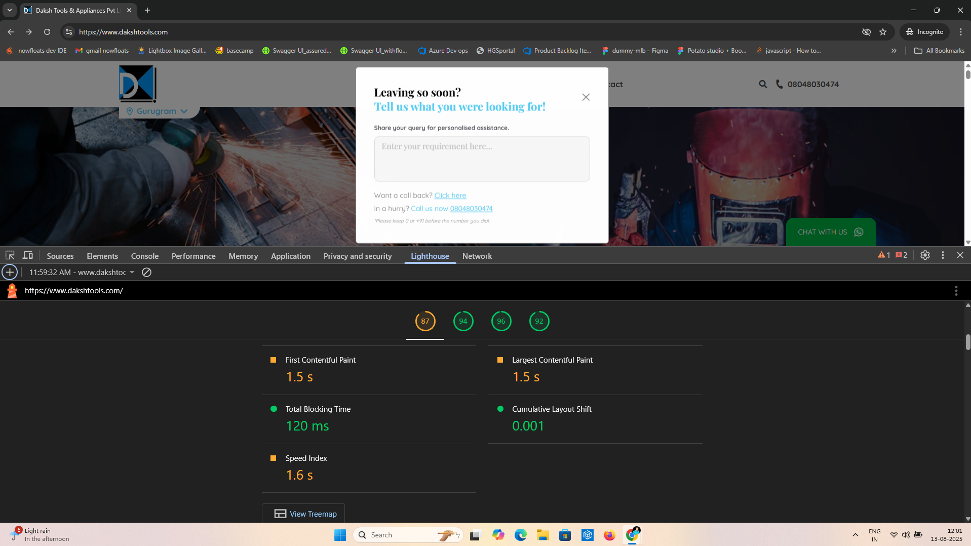Screen dimensions: 971x546
Task: Start a new Lighthouse report with plus icon
Action: pyautogui.click(x=10, y=272)
